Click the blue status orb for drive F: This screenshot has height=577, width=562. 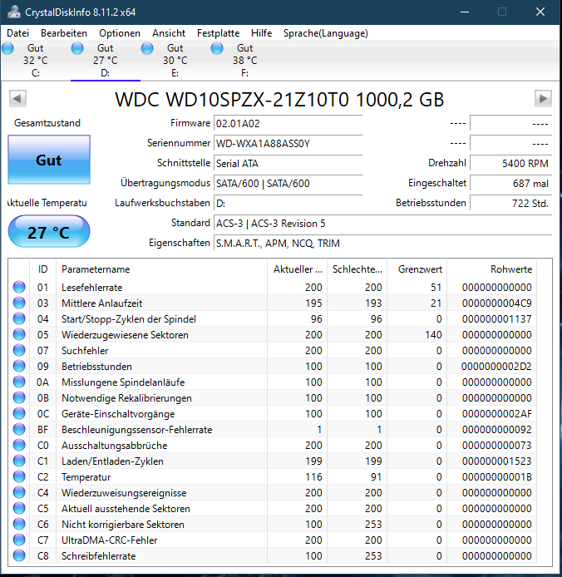click(x=217, y=48)
